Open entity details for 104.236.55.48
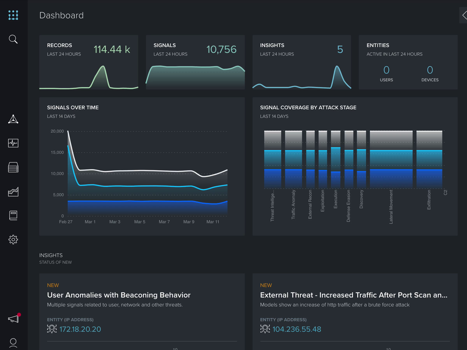The image size is (467, 350). [x=297, y=329]
